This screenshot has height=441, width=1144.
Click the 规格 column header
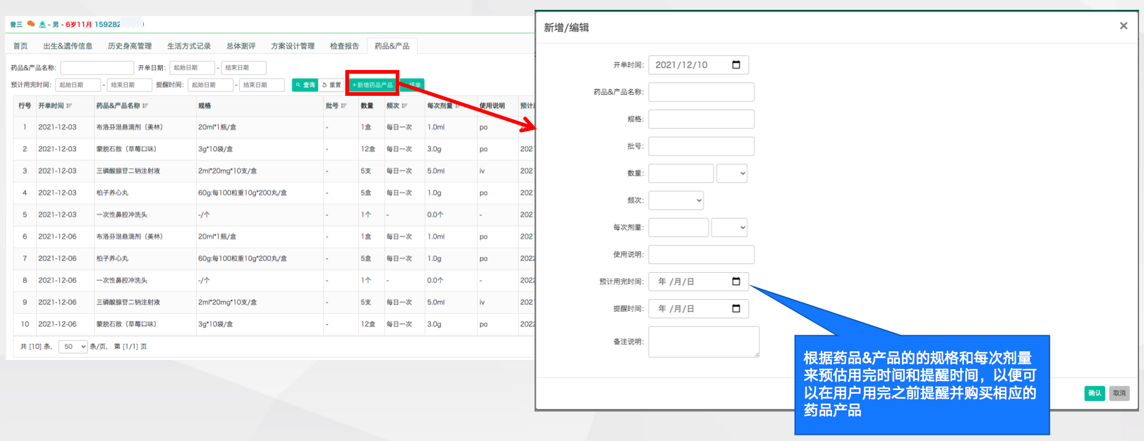coord(205,106)
